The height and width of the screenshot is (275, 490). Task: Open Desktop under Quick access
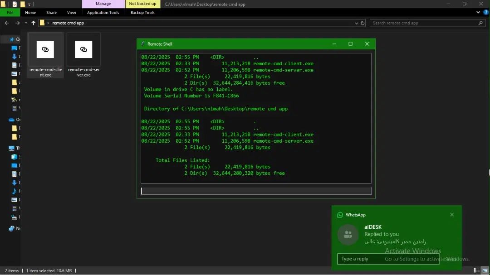(15, 48)
